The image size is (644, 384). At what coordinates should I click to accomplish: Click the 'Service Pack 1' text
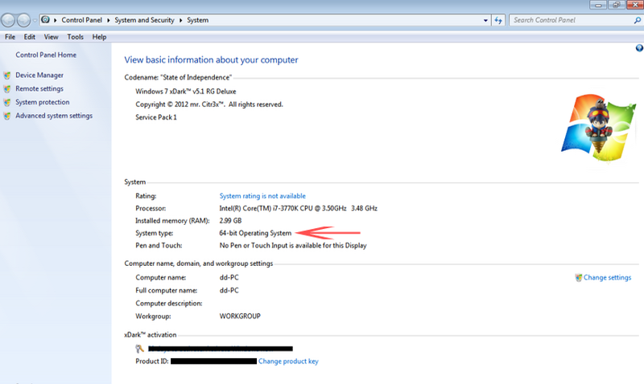tap(156, 117)
